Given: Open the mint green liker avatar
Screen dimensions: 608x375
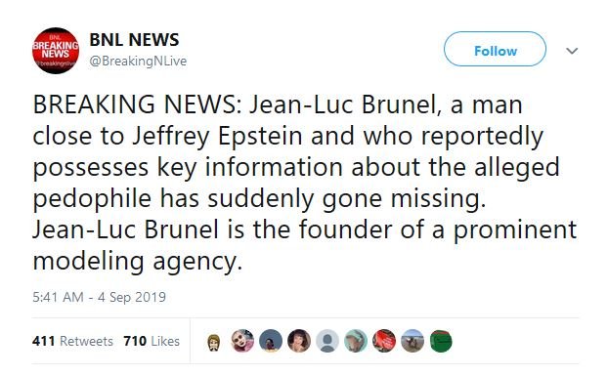Looking at the screenshot, I should click(356, 341).
